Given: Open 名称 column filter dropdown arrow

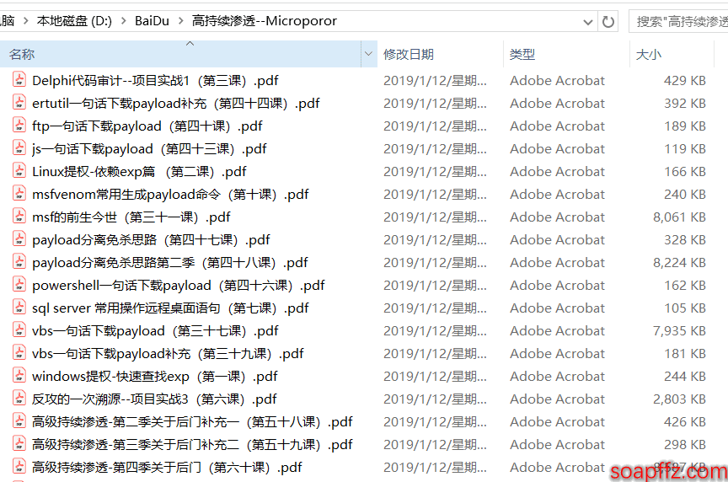Looking at the screenshot, I should [369, 54].
